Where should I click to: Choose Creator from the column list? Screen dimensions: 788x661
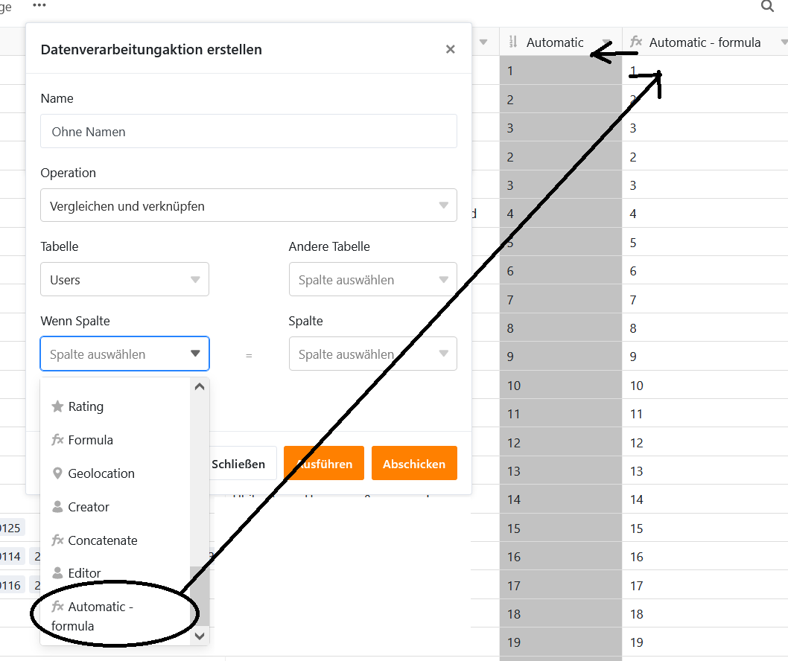click(x=89, y=507)
